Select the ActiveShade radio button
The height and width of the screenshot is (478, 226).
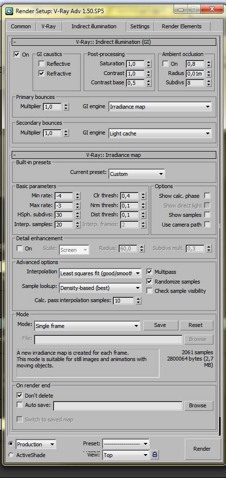coord(11,455)
